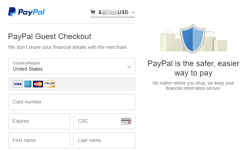Click the PayPal Guest Checkout heading
Image resolution: width=250 pixels, height=151 pixels.
click(x=50, y=36)
